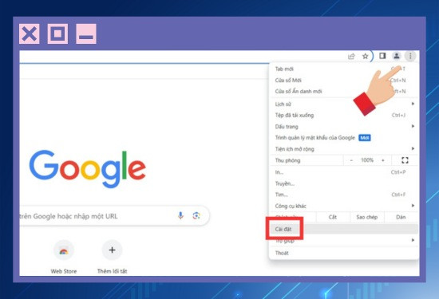Screen dimensions: 439x299
Task: Choose In... from the menu
Action: pyautogui.click(x=344, y=172)
